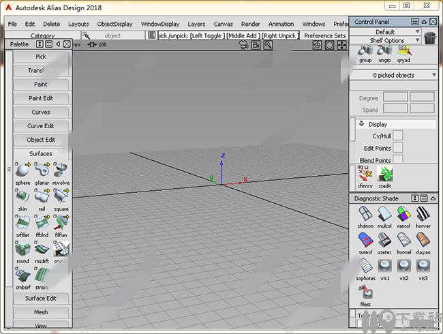
Task: Select the square surface tool
Action: 61,196
